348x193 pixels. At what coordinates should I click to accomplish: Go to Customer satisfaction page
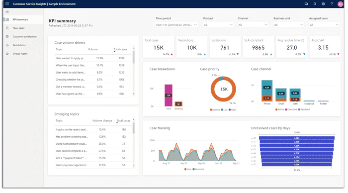[23, 36]
